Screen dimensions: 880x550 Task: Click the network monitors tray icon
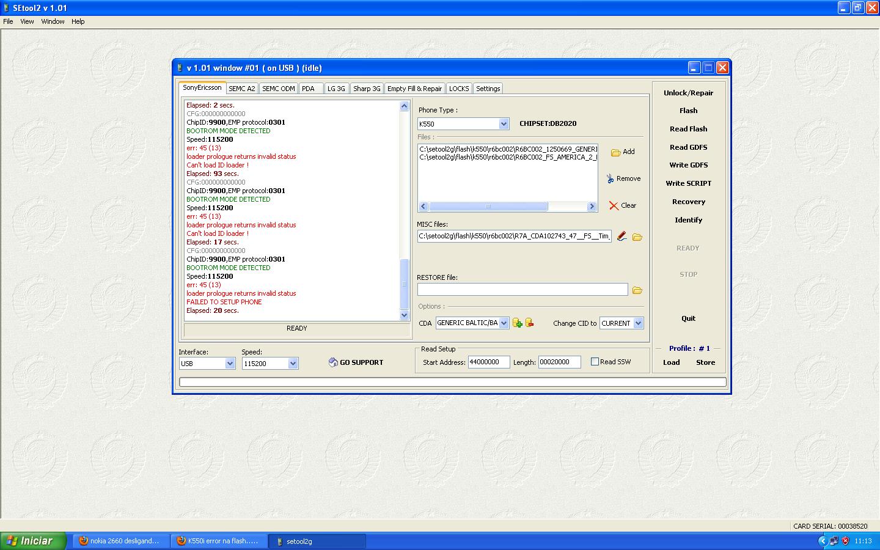834,541
